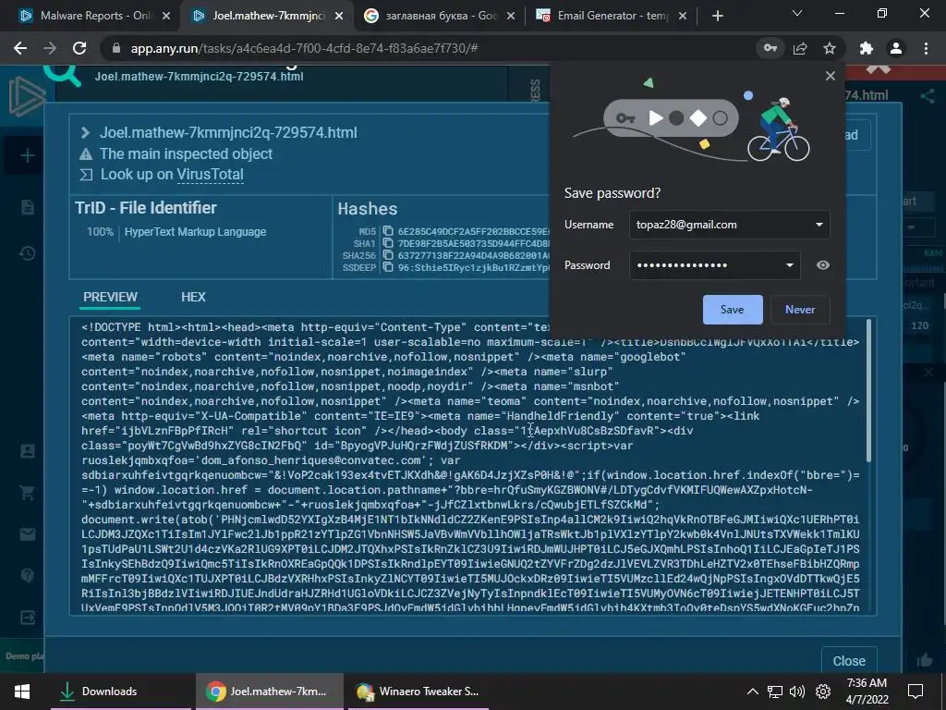Click 'The main inspected object' text
The image size is (946, 710).
pos(186,154)
